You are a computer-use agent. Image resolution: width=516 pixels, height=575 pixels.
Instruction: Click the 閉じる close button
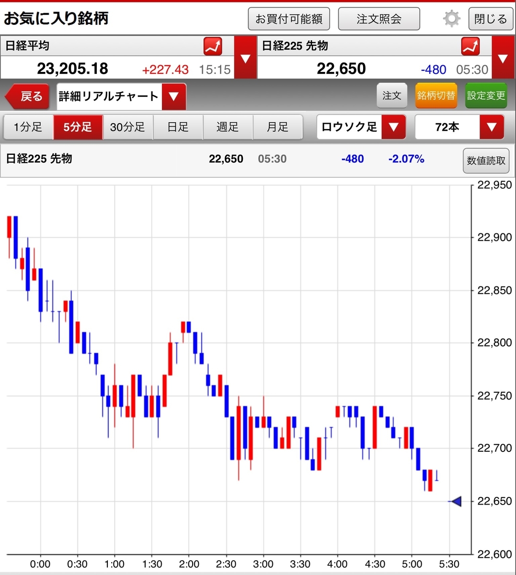click(x=491, y=19)
